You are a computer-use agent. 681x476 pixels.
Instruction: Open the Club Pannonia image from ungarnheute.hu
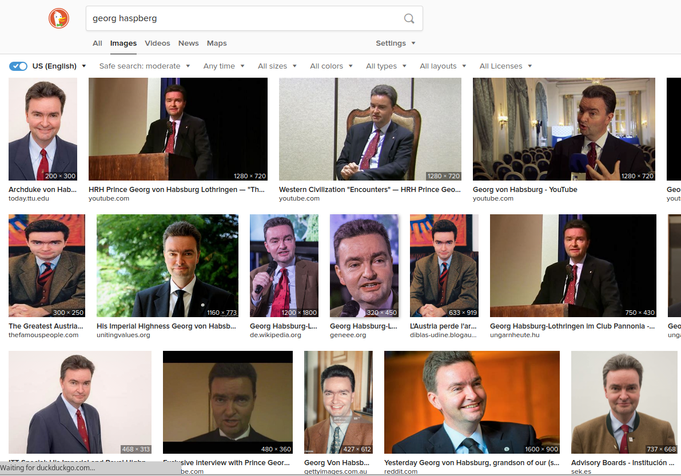pos(573,266)
